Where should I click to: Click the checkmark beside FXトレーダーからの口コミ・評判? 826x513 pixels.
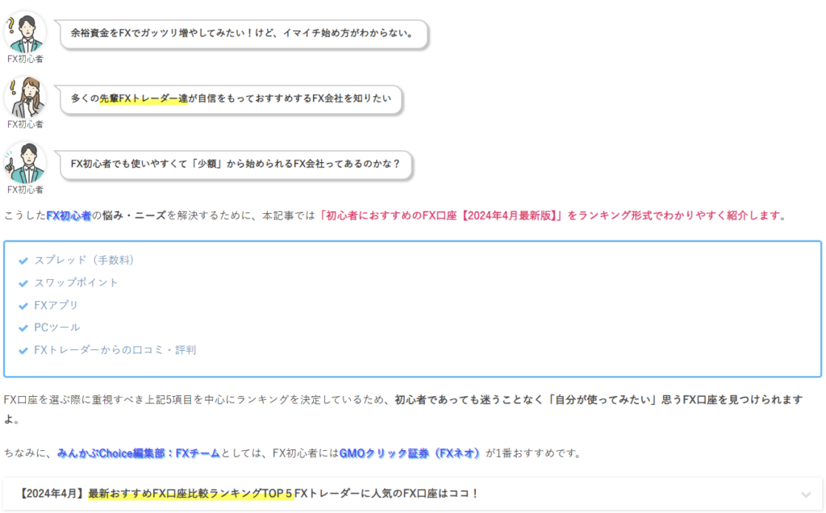pyautogui.click(x=22, y=350)
